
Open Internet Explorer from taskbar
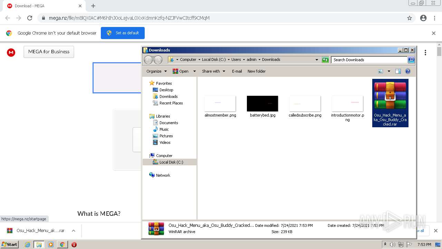click(28, 245)
